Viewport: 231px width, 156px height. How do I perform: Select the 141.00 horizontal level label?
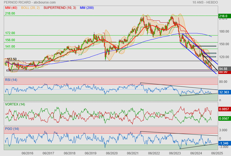(10, 47)
